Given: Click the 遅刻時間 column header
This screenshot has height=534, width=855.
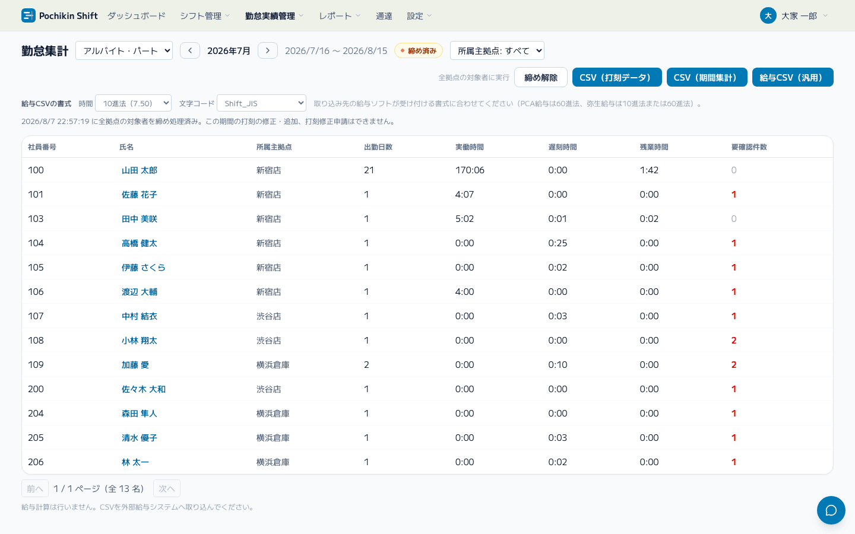Looking at the screenshot, I should [x=563, y=147].
